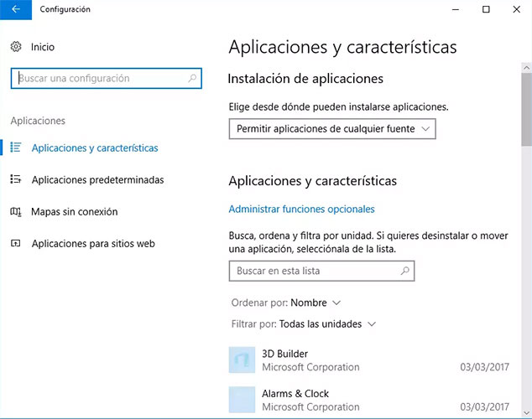Click the scrollbar up arrow
This screenshot has height=419, width=532.
pyautogui.click(x=527, y=67)
